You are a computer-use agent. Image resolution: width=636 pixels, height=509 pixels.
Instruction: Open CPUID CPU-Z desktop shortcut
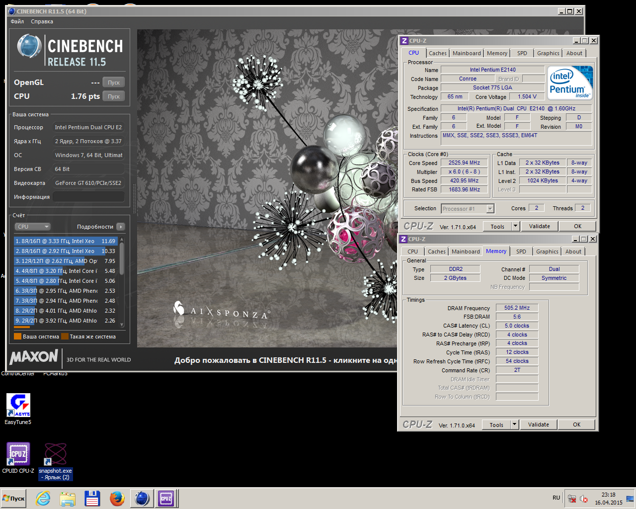pyautogui.click(x=18, y=458)
